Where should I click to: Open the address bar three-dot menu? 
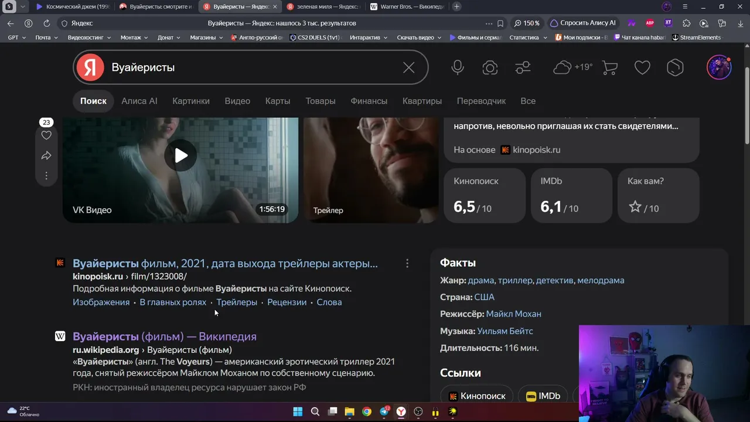pyautogui.click(x=489, y=23)
